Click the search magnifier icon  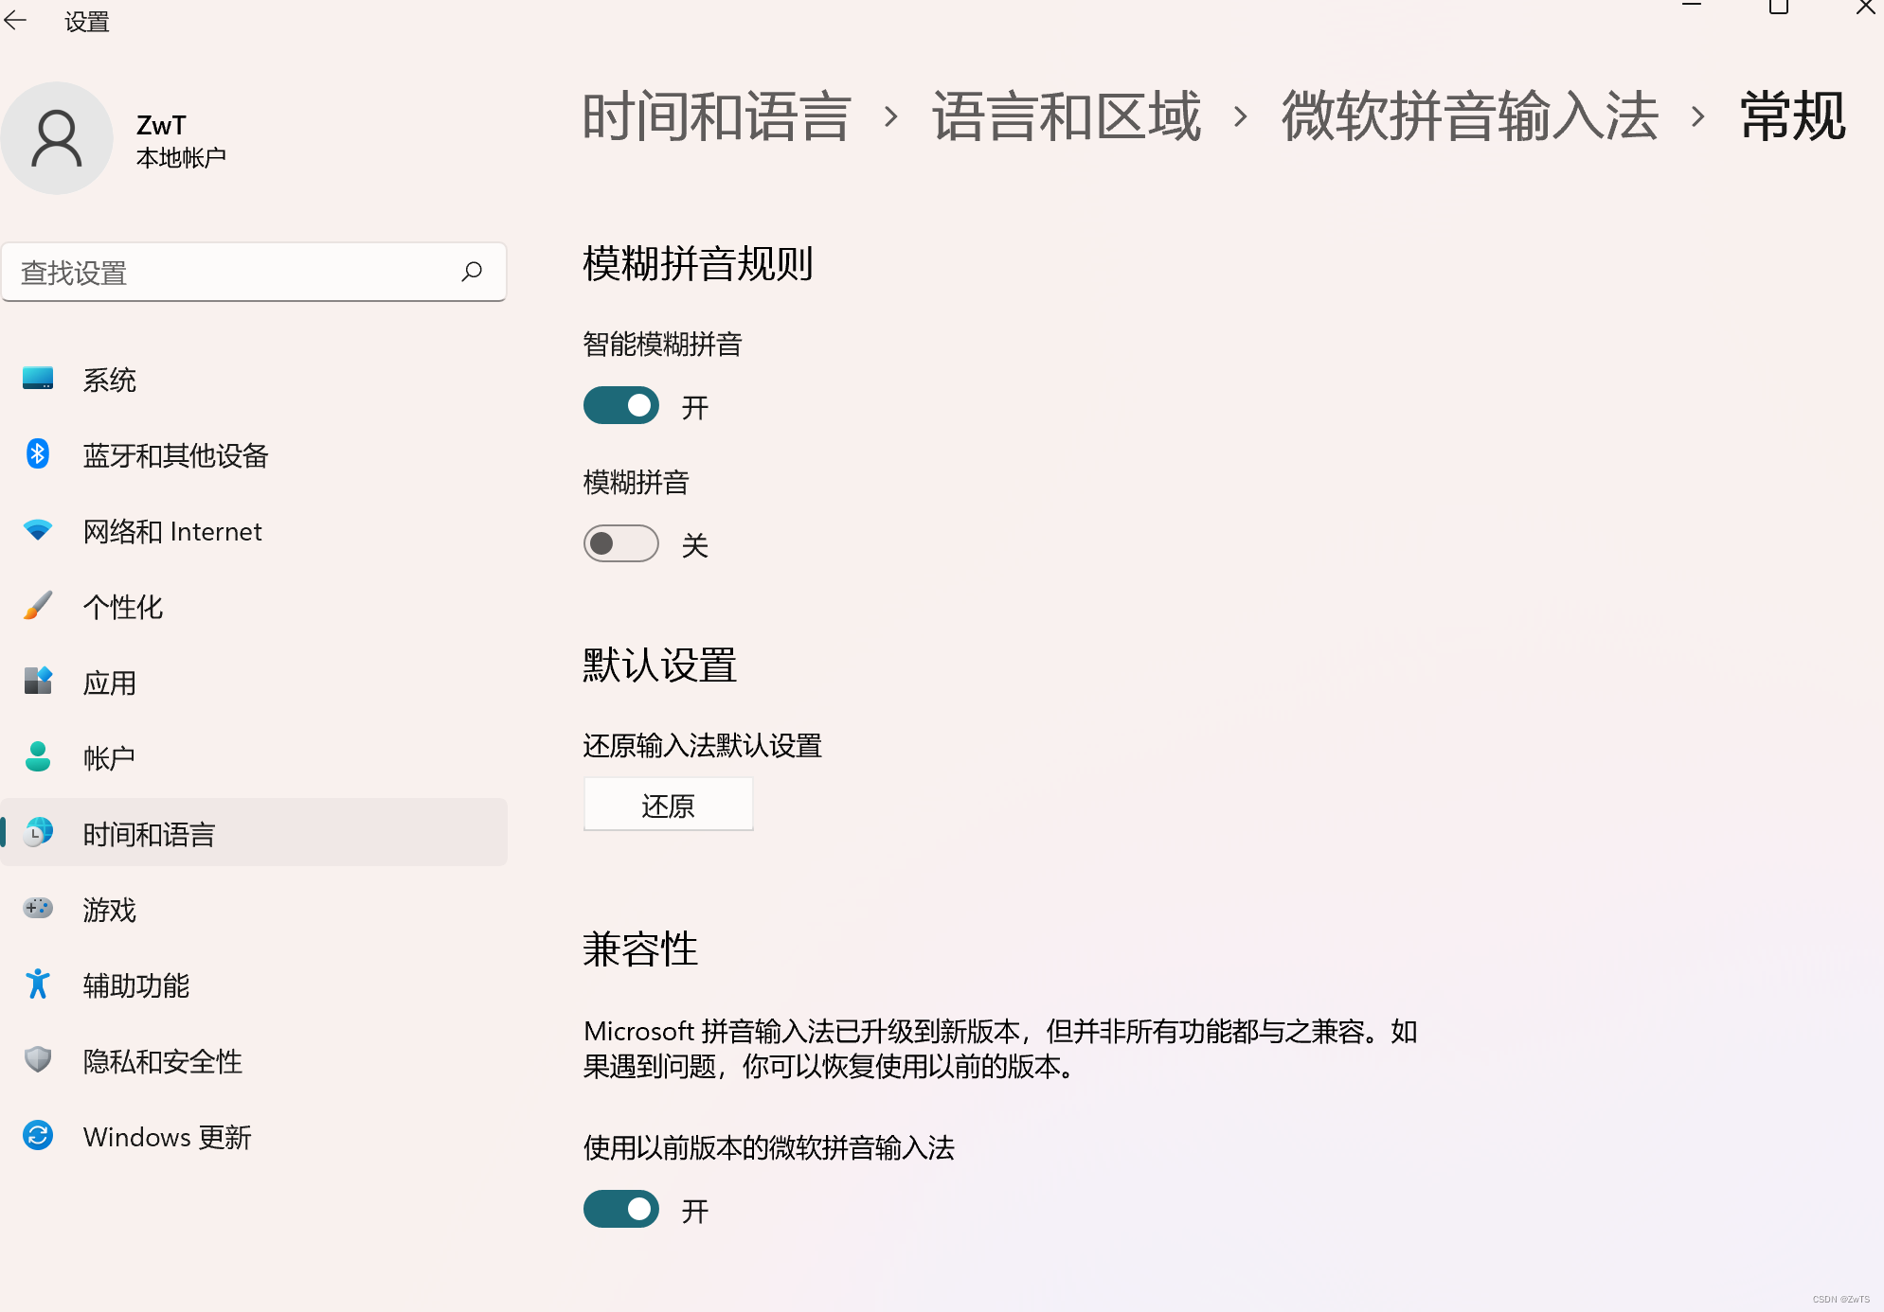click(x=472, y=273)
